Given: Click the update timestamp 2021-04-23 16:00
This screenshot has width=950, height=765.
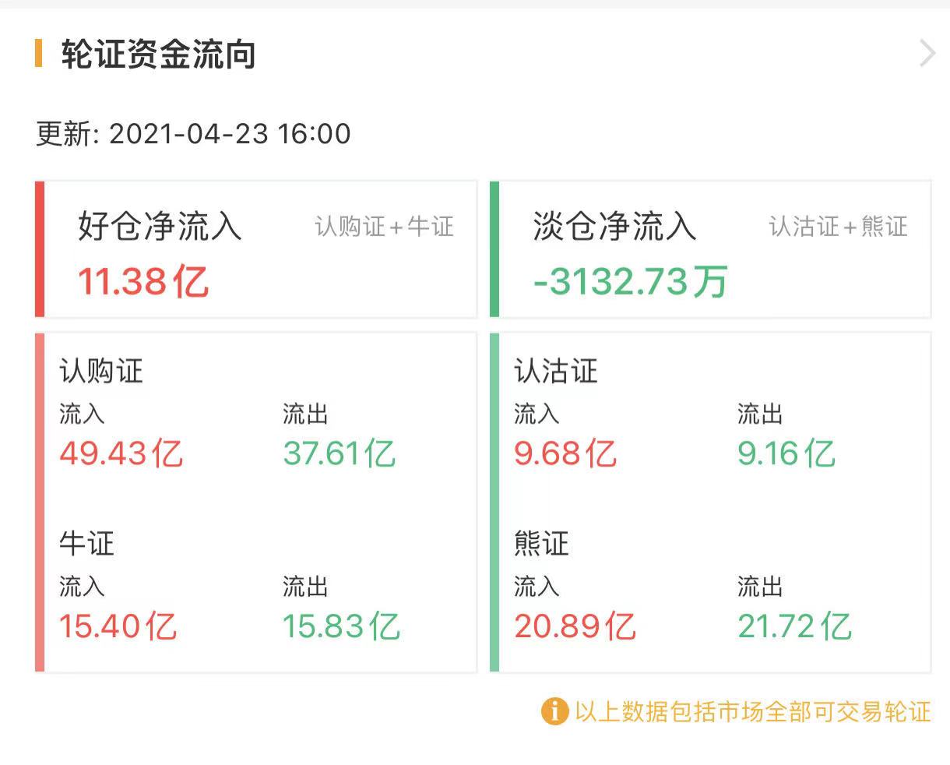Looking at the screenshot, I should tap(230, 134).
